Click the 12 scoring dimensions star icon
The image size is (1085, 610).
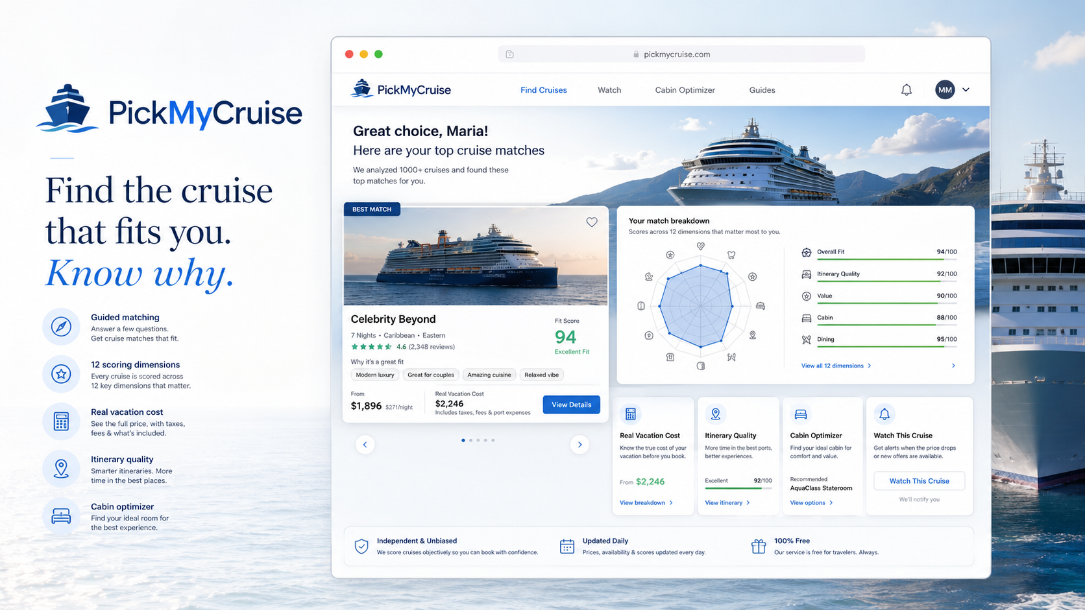tap(61, 374)
